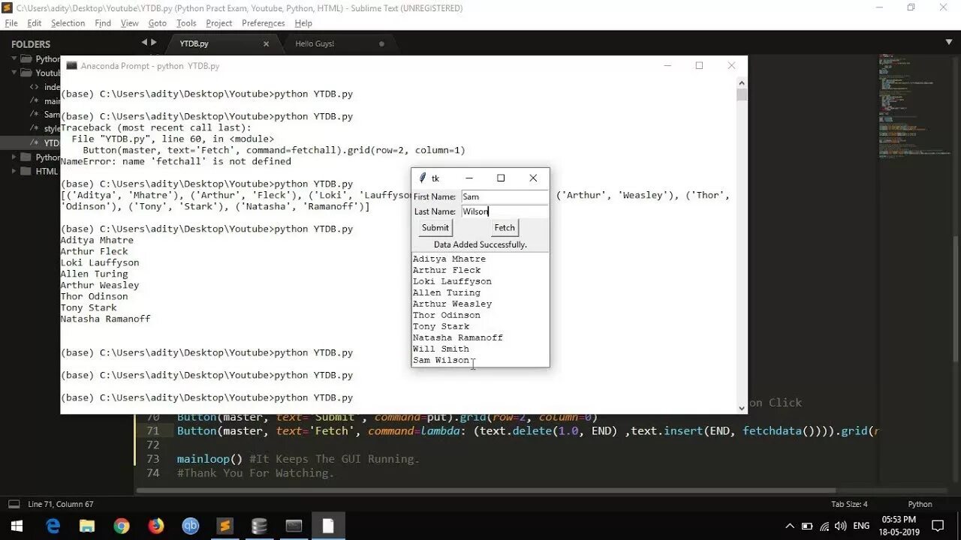Click Anaconda Prompt scrollbar down arrow
This screenshot has width=961, height=540.
click(742, 408)
